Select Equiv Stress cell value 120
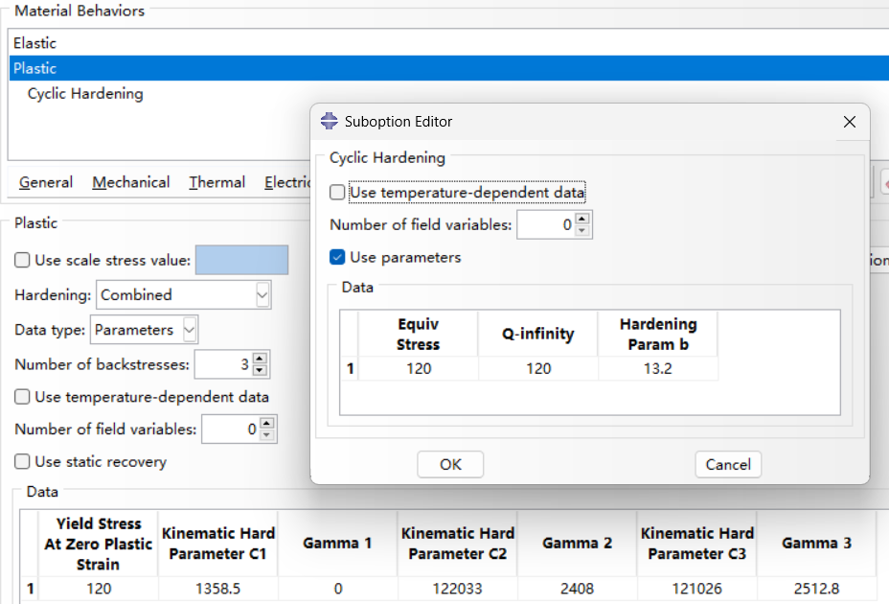The width and height of the screenshot is (889, 604). [419, 368]
